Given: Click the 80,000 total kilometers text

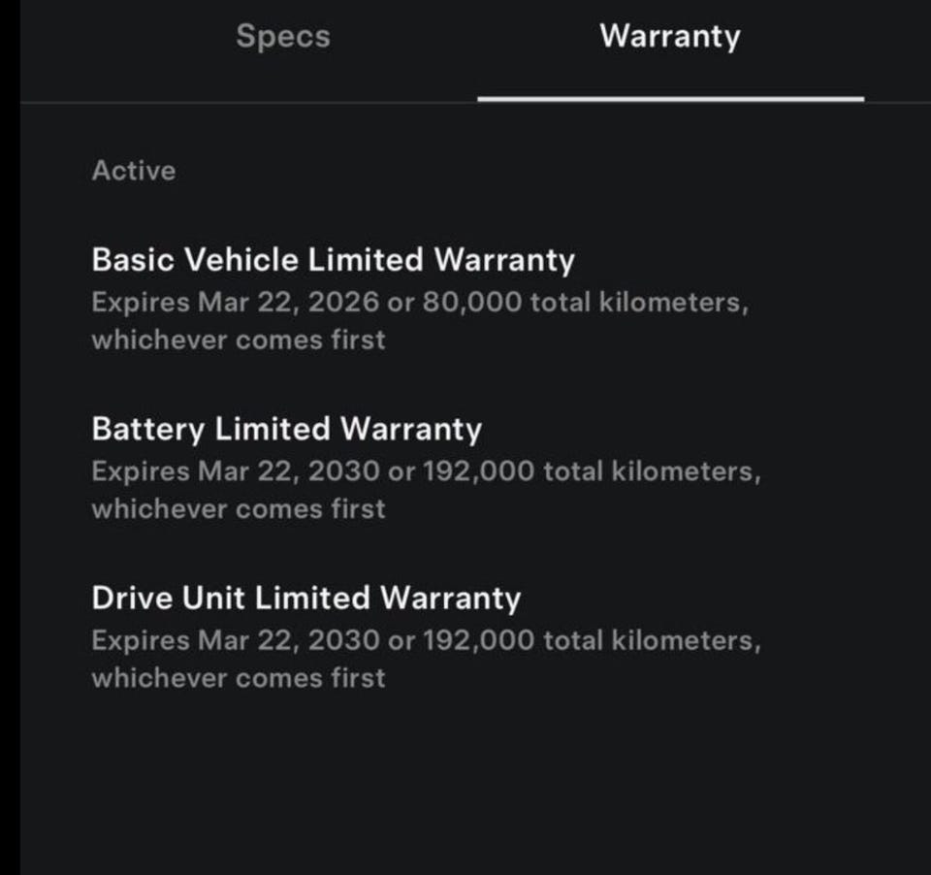Looking at the screenshot, I should click(586, 303).
